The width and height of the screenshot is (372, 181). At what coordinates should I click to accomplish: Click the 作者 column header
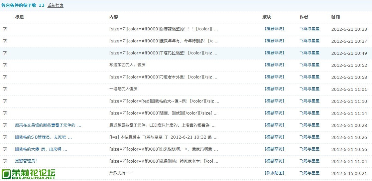click(x=304, y=17)
